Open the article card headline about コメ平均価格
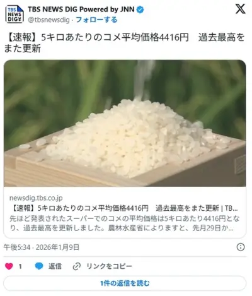Image resolution: width=252 pixels, height=296 pixels. pyautogui.click(x=123, y=208)
